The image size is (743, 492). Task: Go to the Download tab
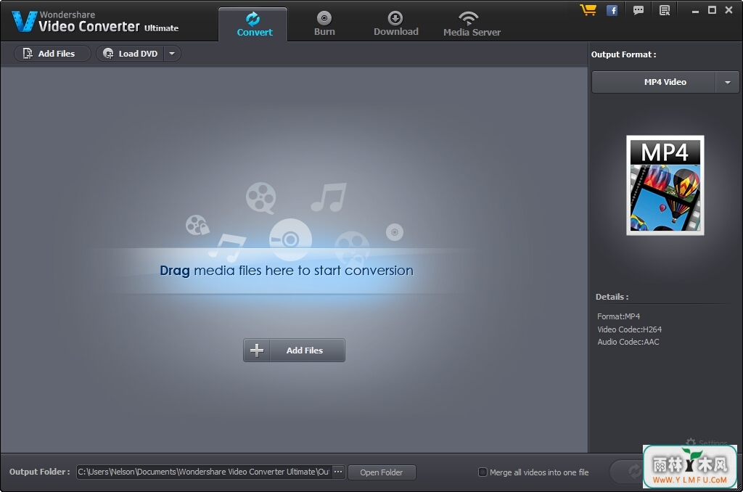tap(395, 24)
